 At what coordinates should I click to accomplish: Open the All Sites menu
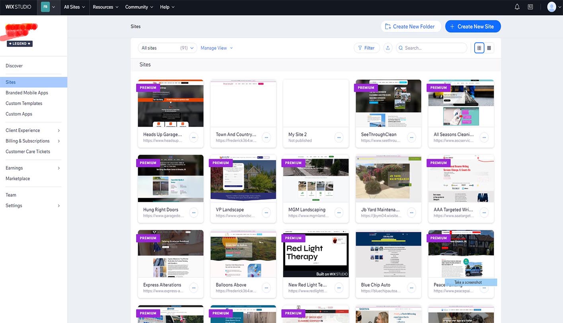[74, 7]
